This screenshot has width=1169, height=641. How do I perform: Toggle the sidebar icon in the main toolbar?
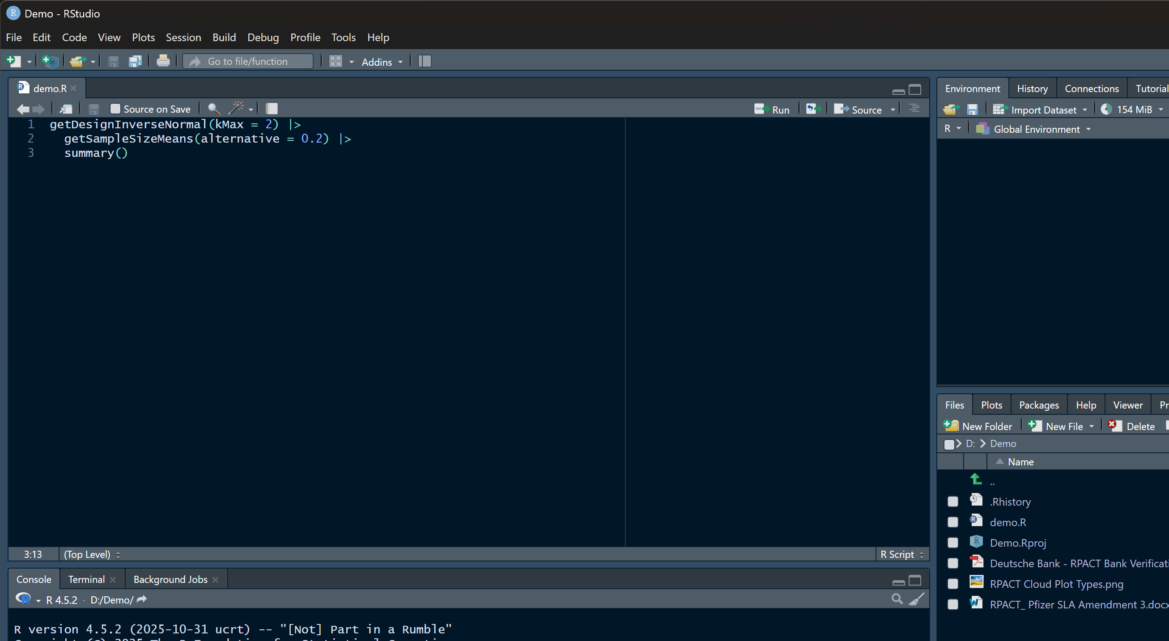[425, 61]
